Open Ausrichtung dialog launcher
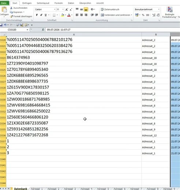Screen dimensions: 180x190 coord(132,20)
